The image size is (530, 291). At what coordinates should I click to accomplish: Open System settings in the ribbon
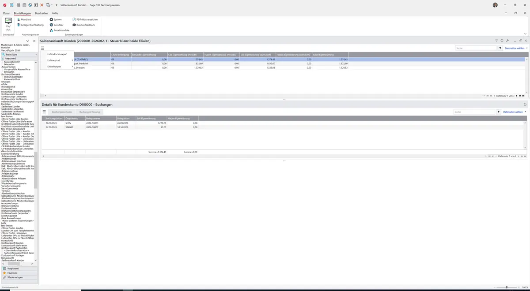click(x=56, y=19)
